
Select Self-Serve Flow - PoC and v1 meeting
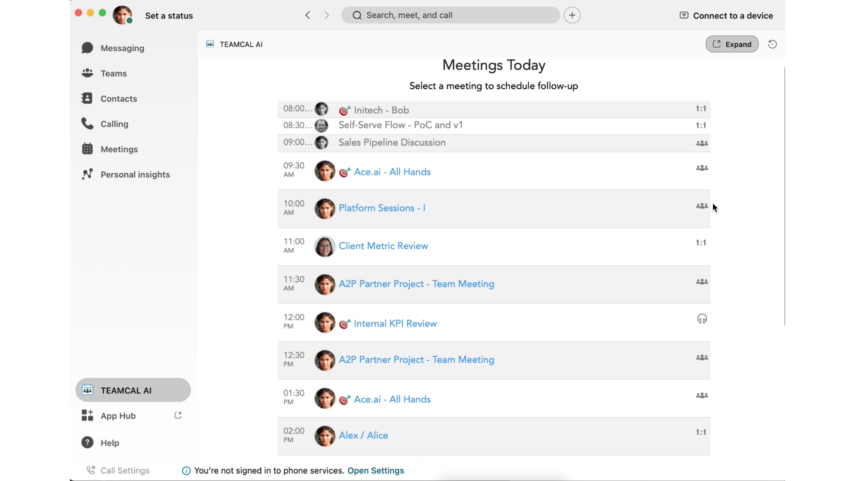coord(494,126)
